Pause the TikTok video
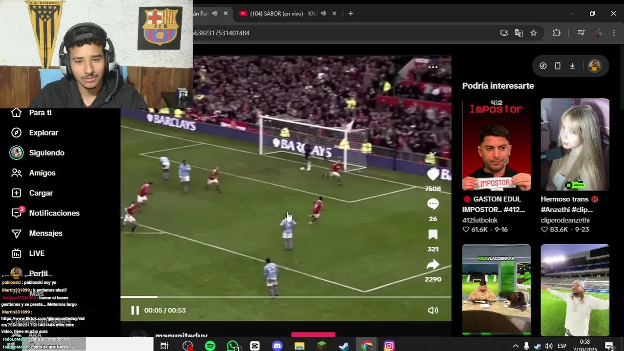 (135, 310)
